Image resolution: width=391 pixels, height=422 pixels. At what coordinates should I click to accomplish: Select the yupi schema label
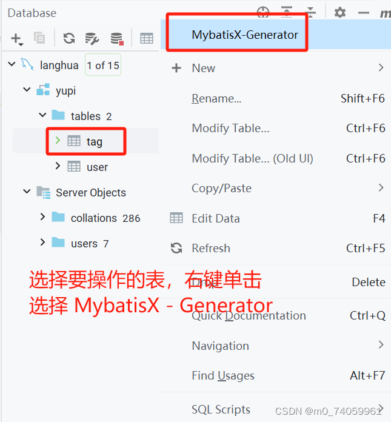click(x=65, y=91)
